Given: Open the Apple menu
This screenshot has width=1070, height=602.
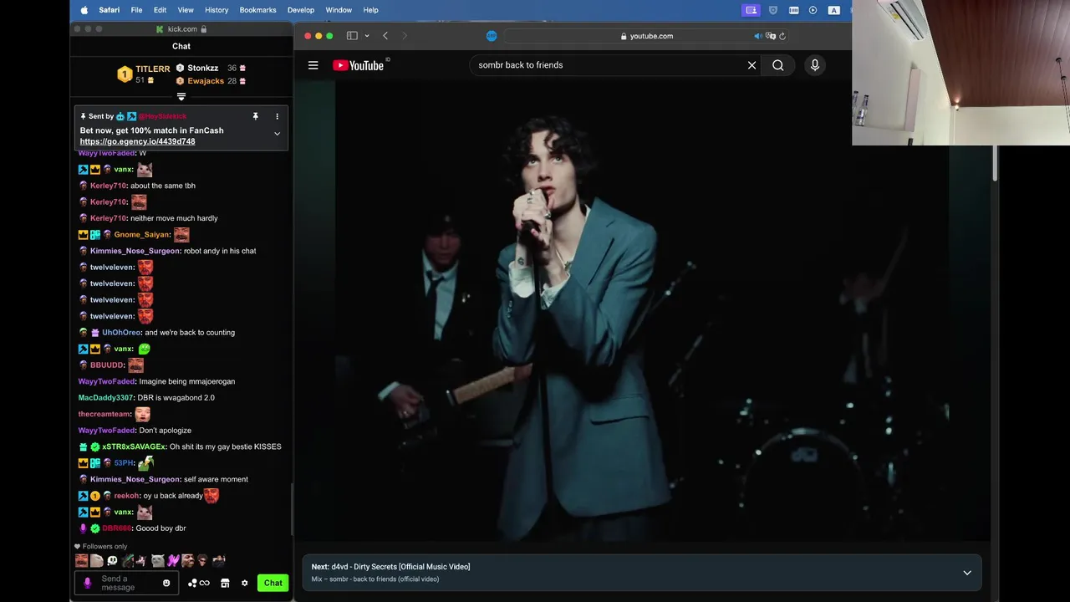Looking at the screenshot, I should (84, 10).
